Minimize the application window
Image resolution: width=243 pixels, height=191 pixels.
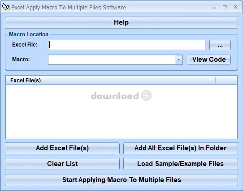pyautogui.click(x=214, y=7)
